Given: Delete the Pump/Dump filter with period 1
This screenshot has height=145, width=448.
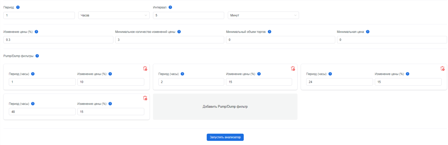Looking at the screenshot, I should (x=145, y=68).
